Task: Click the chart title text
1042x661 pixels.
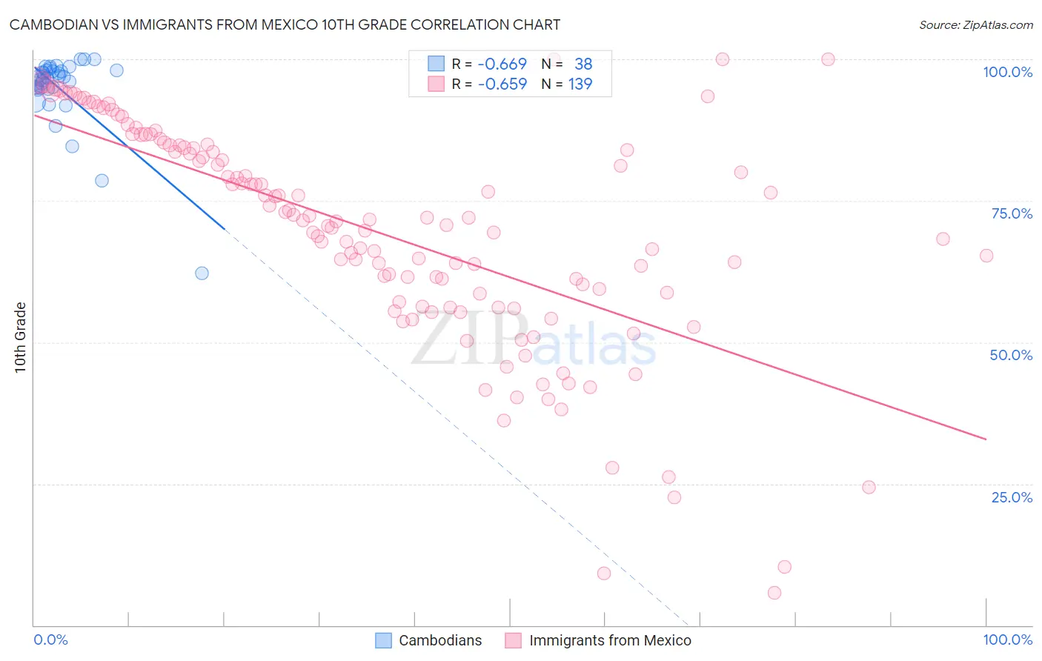Action: pos(285,24)
